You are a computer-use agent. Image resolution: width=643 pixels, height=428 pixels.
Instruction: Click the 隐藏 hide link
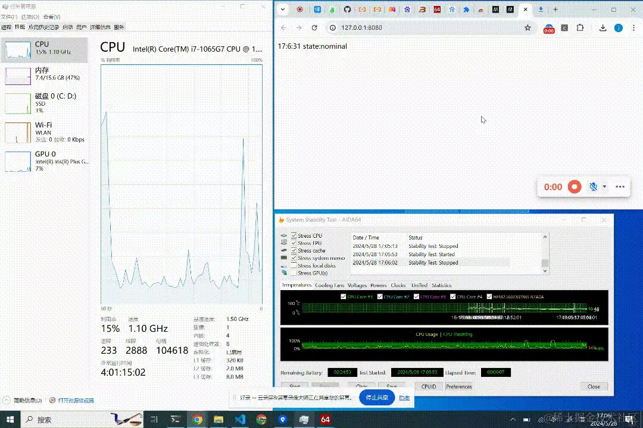pyautogui.click(x=404, y=398)
